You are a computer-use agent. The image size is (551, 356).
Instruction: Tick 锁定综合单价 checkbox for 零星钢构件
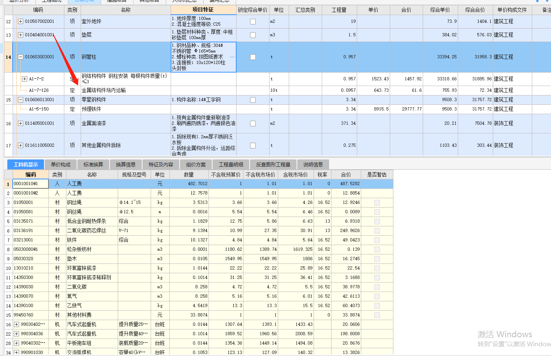253,100
